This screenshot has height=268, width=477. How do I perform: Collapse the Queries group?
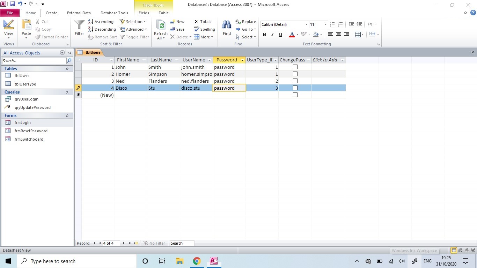tap(67, 92)
